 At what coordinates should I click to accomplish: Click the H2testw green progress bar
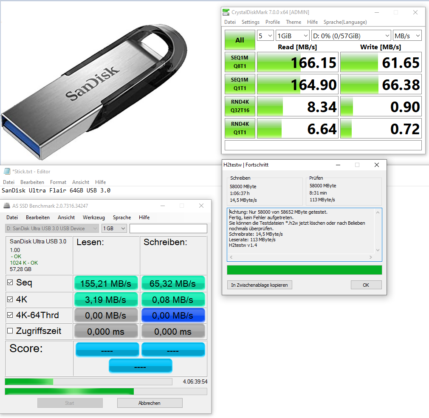304,270
